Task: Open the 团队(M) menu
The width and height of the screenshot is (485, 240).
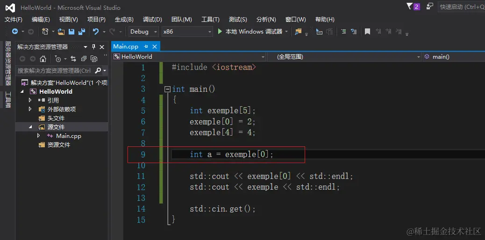Action: tap(182, 20)
